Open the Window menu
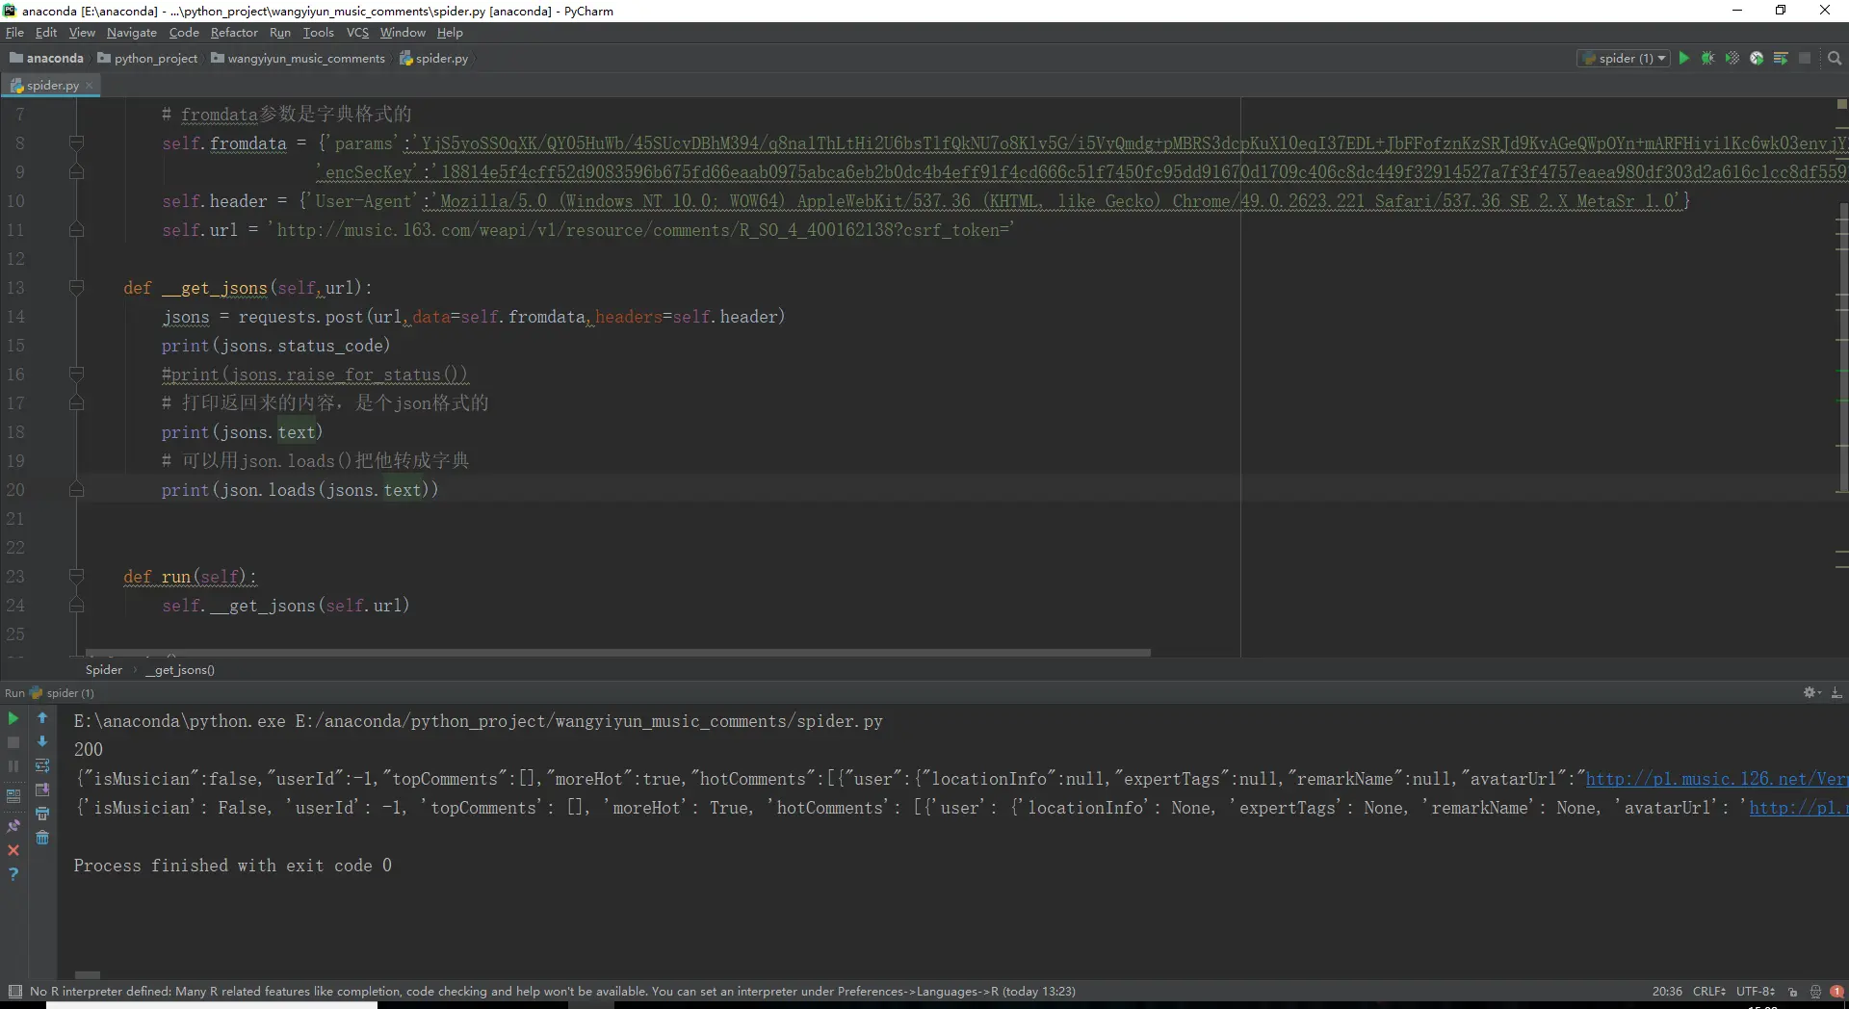The image size is (1849, 1009). tap(403, 32)
